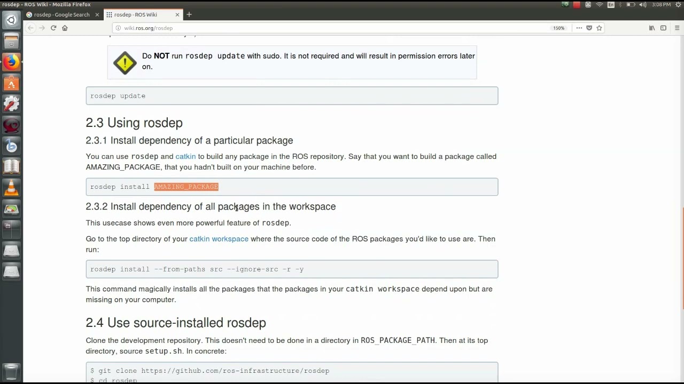Click the rosdep update code block

point(292,96)
